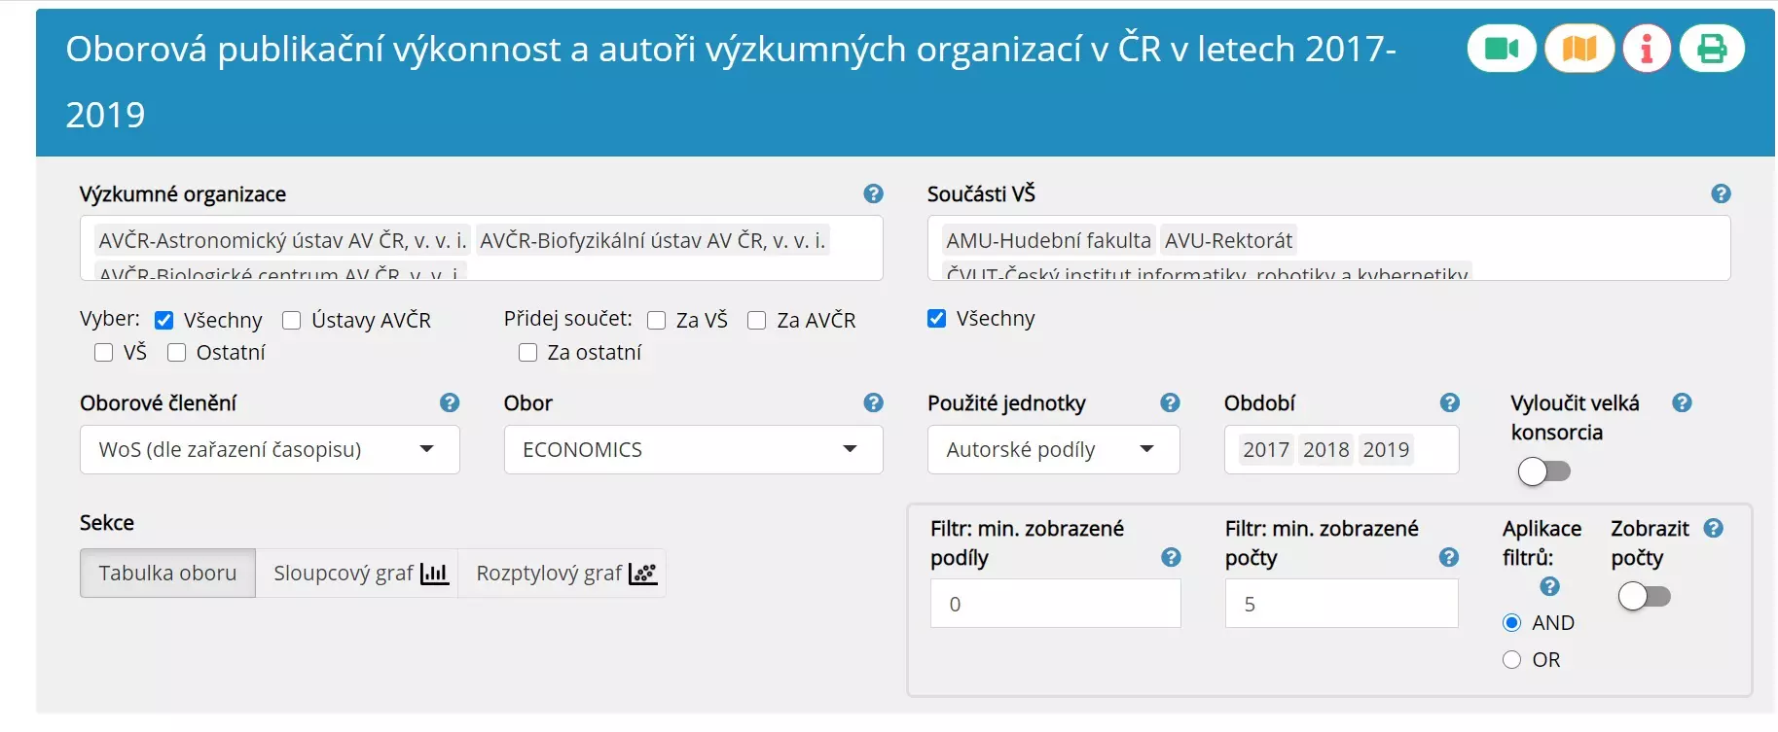Viewport: 1778px width, 732px height.
Task: Open help for Vyloučit velká konsorcia
Action: click(1682, 402)
